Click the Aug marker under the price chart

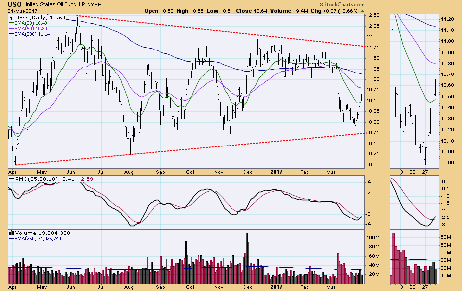click(129, 172)
